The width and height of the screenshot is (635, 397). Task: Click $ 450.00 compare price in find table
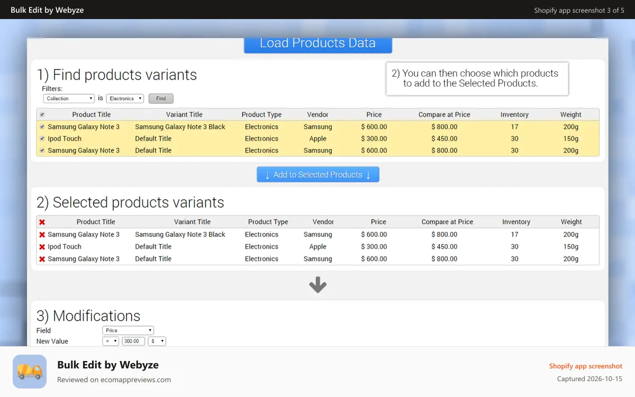coord(444,139)
